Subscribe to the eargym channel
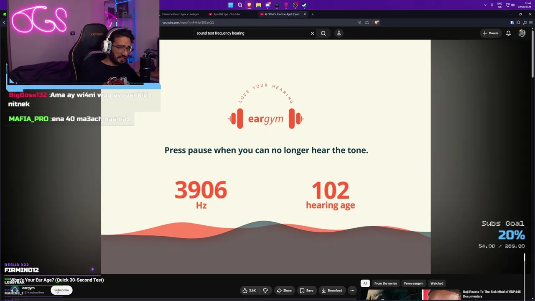Image resolution: width=535 pixels, height=301 pixels. [x=61, y=290]
